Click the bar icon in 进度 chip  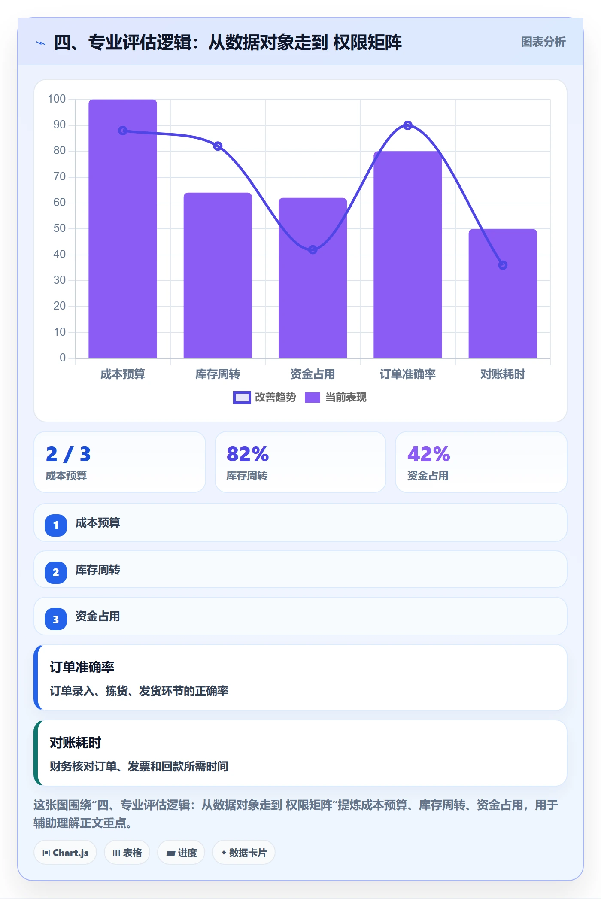point(170,853)
